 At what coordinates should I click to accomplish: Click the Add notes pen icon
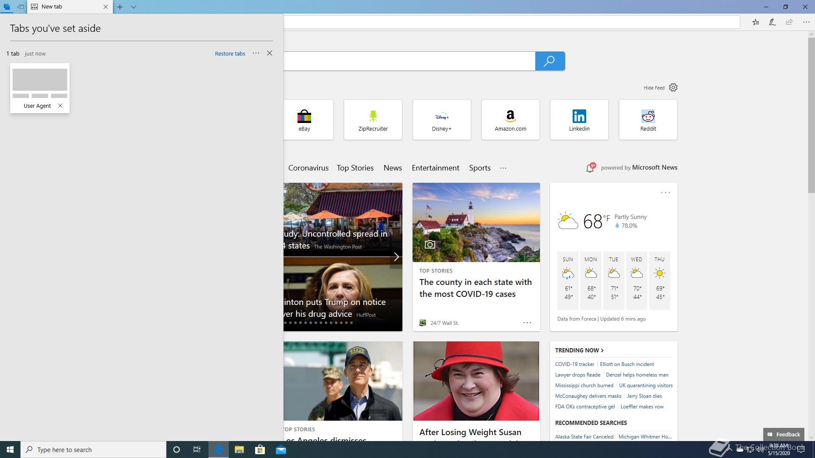point(773,22)
